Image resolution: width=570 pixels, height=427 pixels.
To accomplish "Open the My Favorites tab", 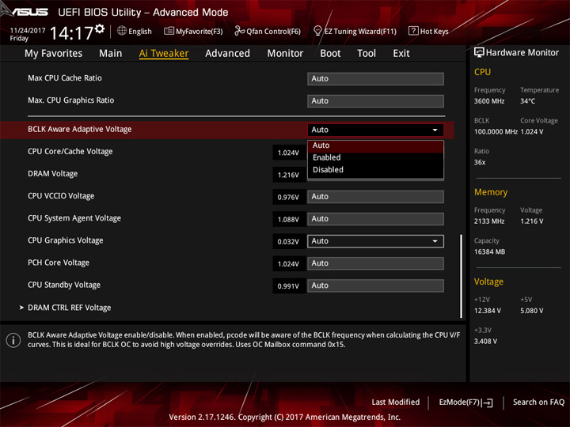I will pyautogui.click(x=54, y=54).
